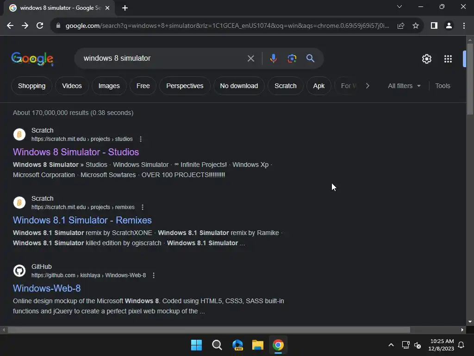Viewport: 474px width, 356px height.
Task: Click scratch.mit.edu projects studios URL
Action: (x=82, y=139)
